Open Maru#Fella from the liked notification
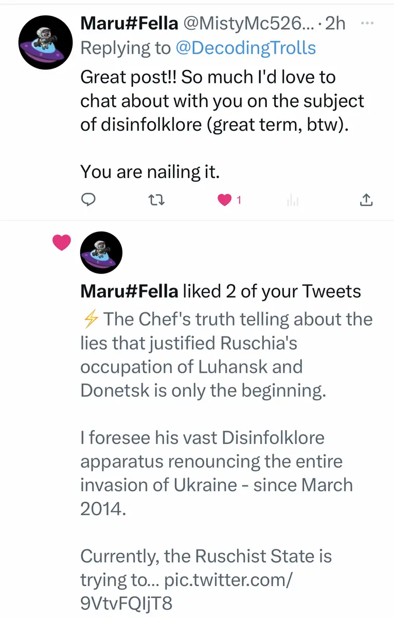Image resolution: width=394 pixels, height=617 pixels. (130, 292)
